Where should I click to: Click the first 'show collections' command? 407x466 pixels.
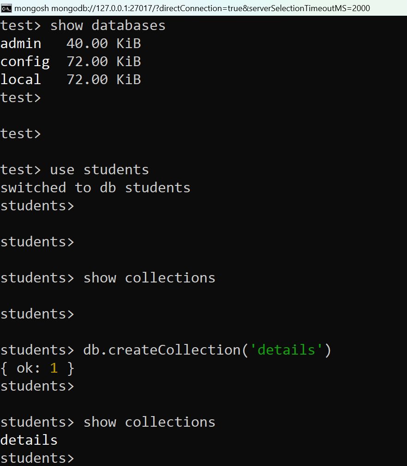pos(149,278)
